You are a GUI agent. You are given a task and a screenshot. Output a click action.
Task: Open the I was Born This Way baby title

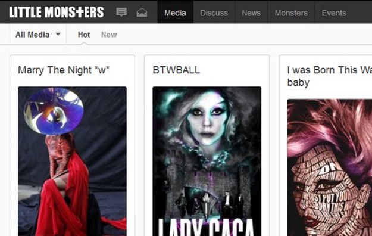330,76
